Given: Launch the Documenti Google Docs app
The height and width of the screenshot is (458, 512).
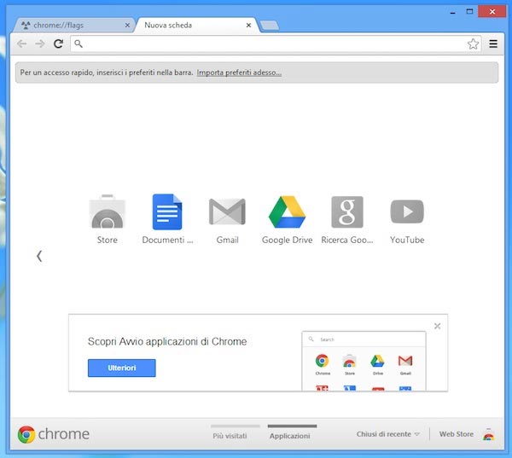Looking at the screenshot, I should pos(167,212).
